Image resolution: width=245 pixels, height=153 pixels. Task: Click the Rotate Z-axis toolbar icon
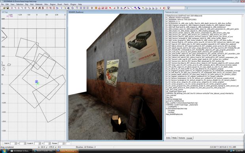tap(29, 8)
